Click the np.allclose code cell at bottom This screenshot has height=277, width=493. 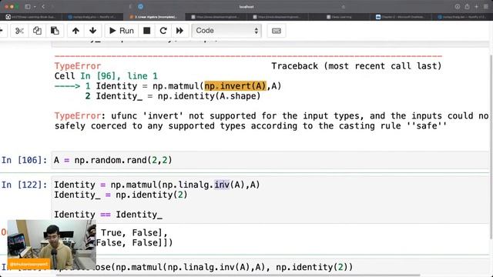pyautogui.click(x=270, y=267)
